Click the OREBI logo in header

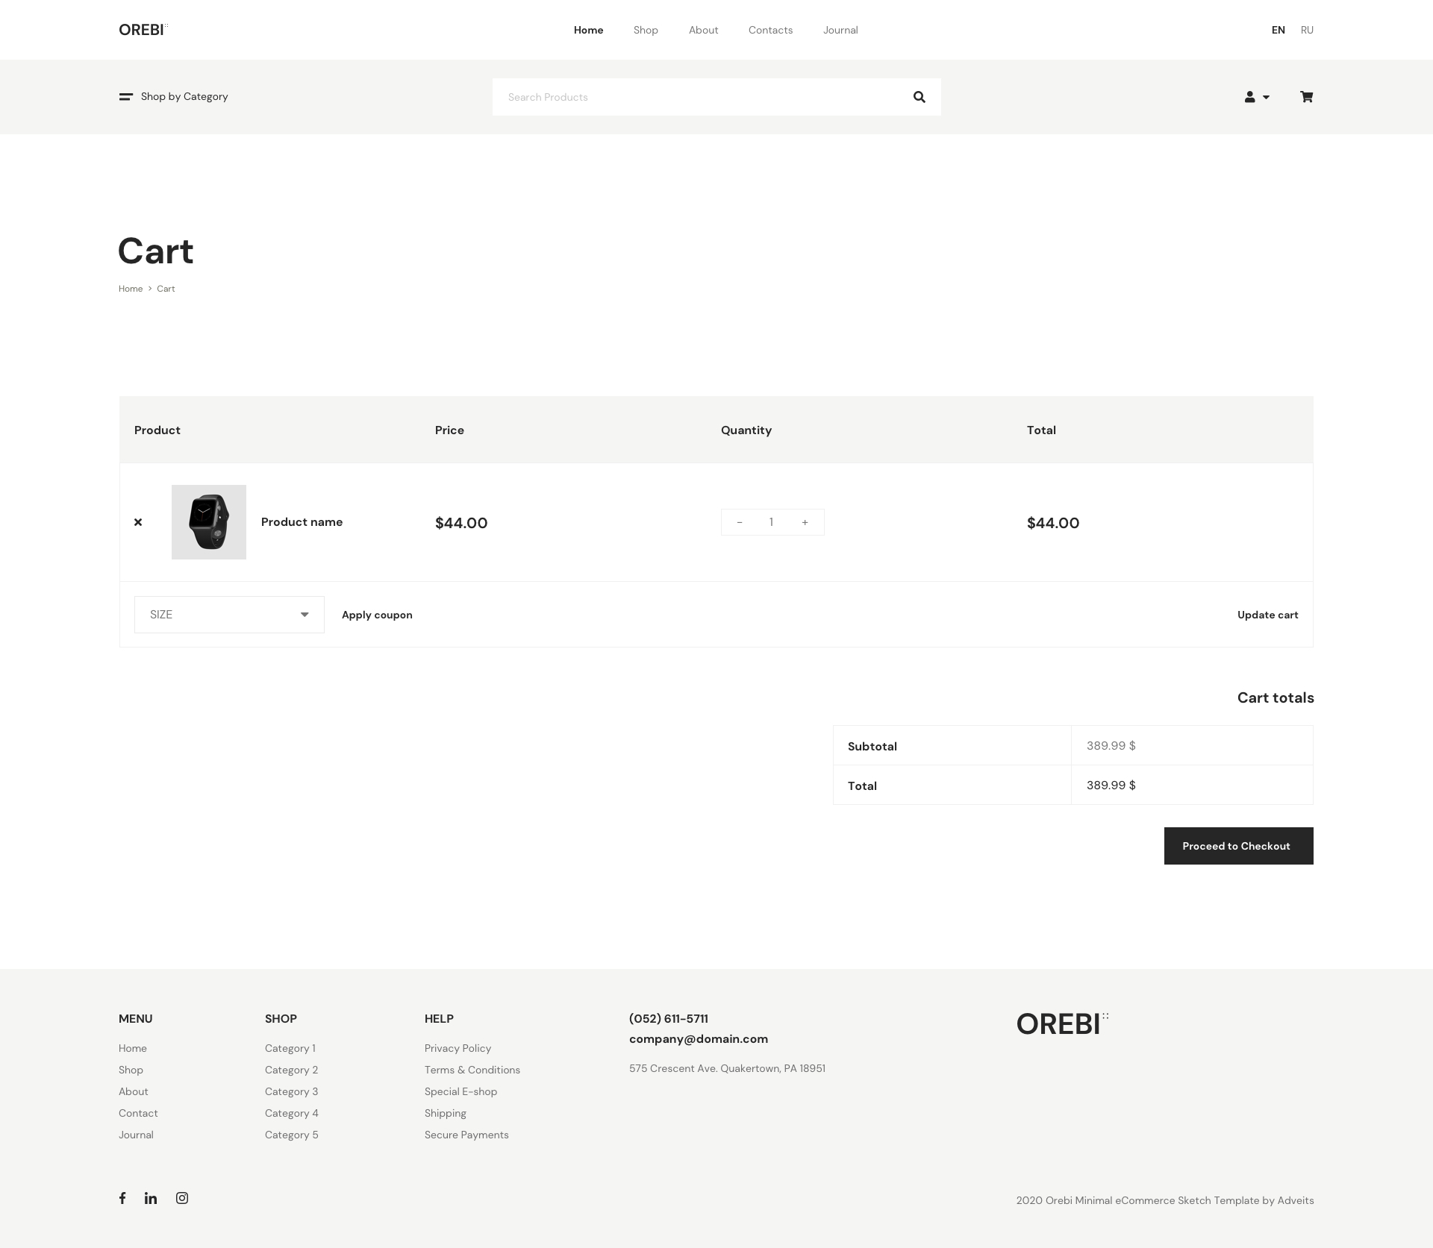143,30
